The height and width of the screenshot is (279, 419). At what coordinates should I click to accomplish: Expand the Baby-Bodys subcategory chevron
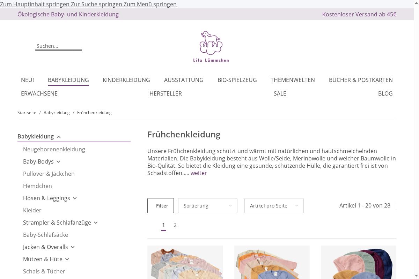[x=58, y=161]
